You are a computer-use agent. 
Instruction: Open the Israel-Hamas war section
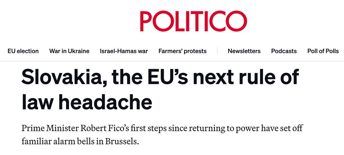124,51
